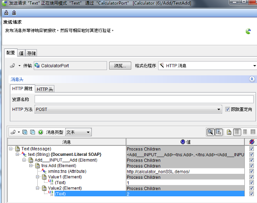Open the HTTP method POST dropdown
The image size is (257, 203).
click(128, 109)
